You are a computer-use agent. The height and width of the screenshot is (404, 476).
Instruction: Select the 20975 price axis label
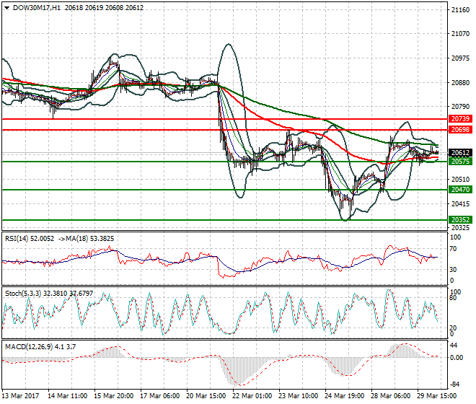pos(460,58)
